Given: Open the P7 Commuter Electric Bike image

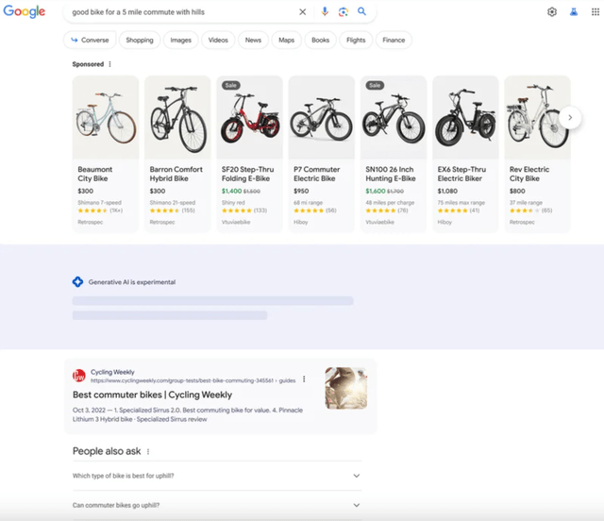Looking at the screenshot, I should pos(322,118).
